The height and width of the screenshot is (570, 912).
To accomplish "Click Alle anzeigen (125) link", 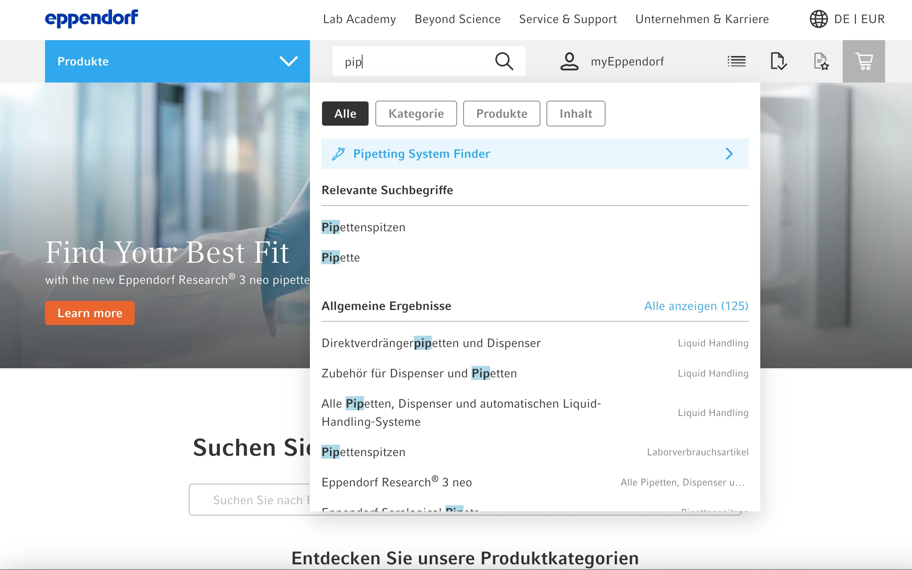I will pyautogui.click(x=696, y=306).
